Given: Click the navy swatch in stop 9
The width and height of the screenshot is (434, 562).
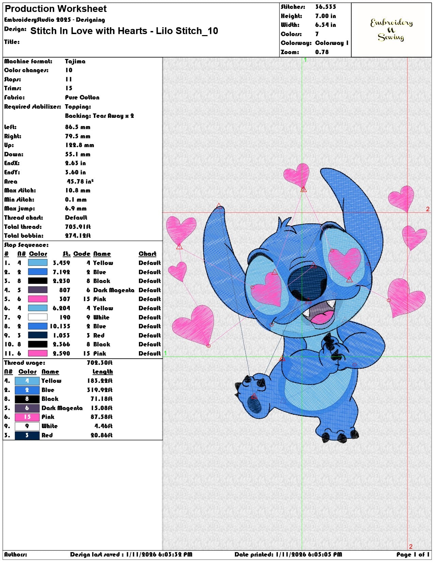Looking at the screenshot, I should 38,335.
